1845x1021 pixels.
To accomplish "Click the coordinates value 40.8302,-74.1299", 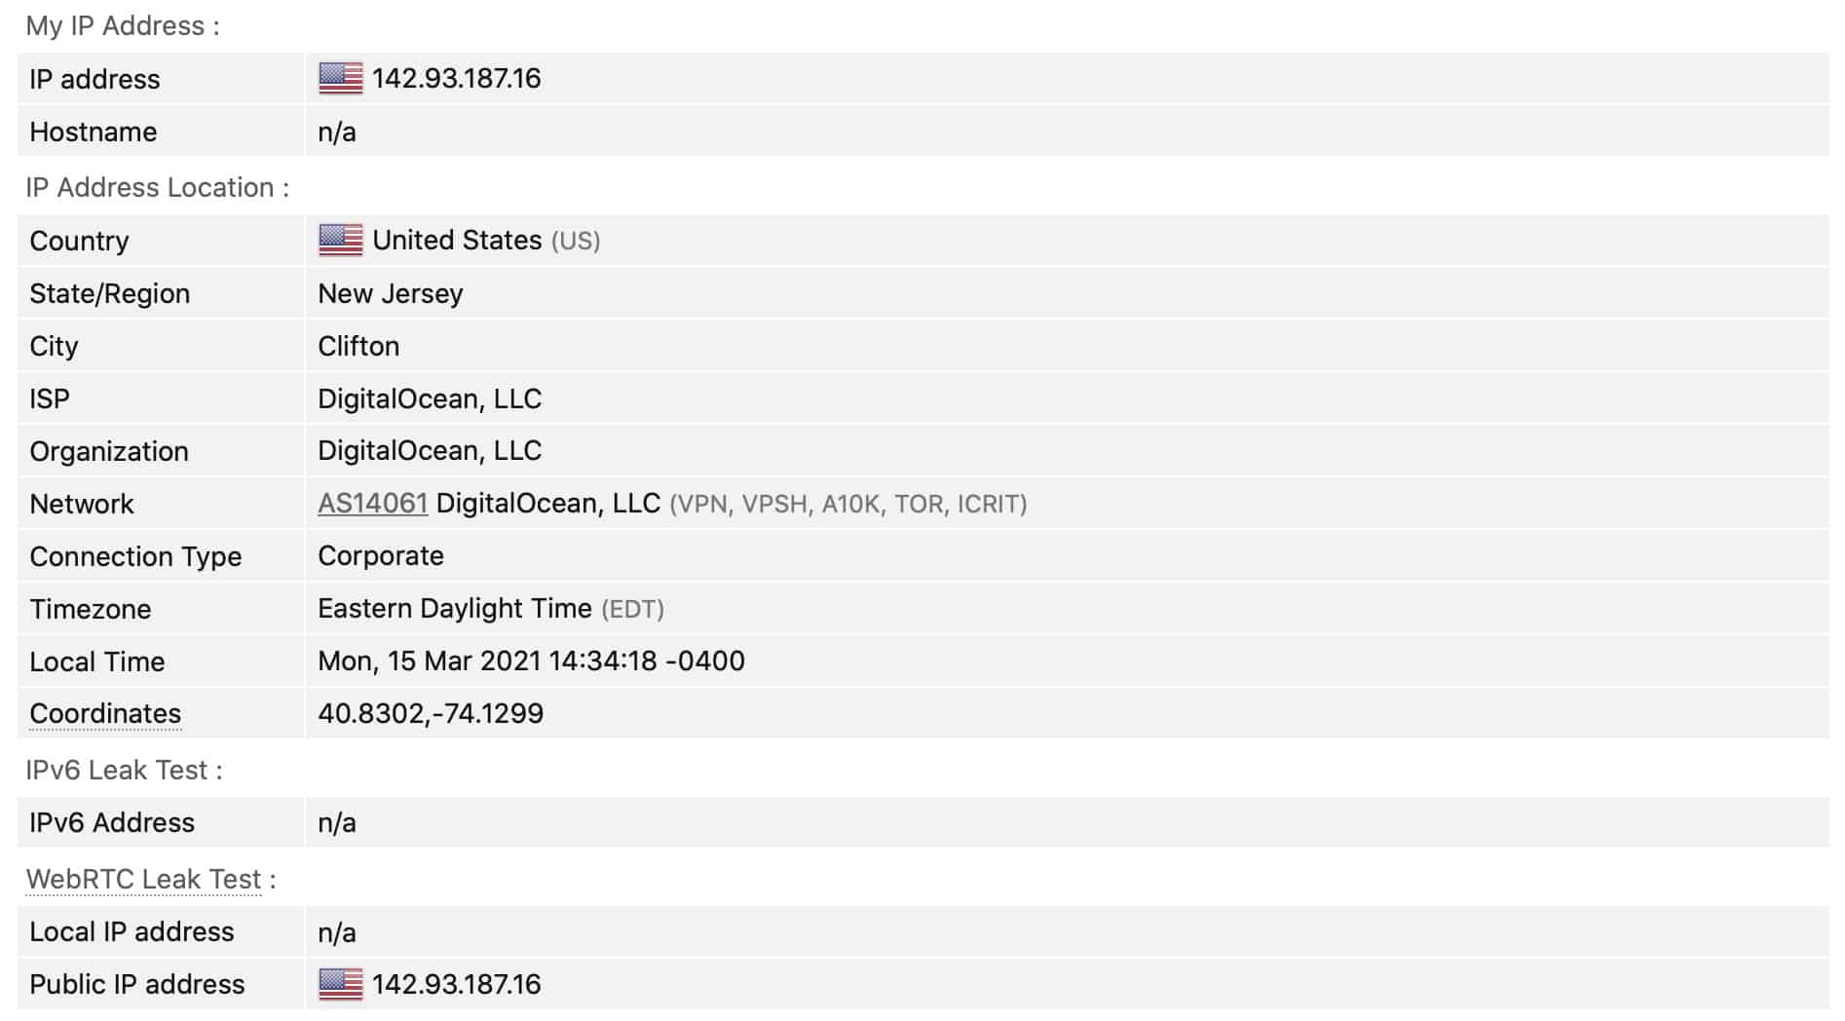I will point(431,713).
